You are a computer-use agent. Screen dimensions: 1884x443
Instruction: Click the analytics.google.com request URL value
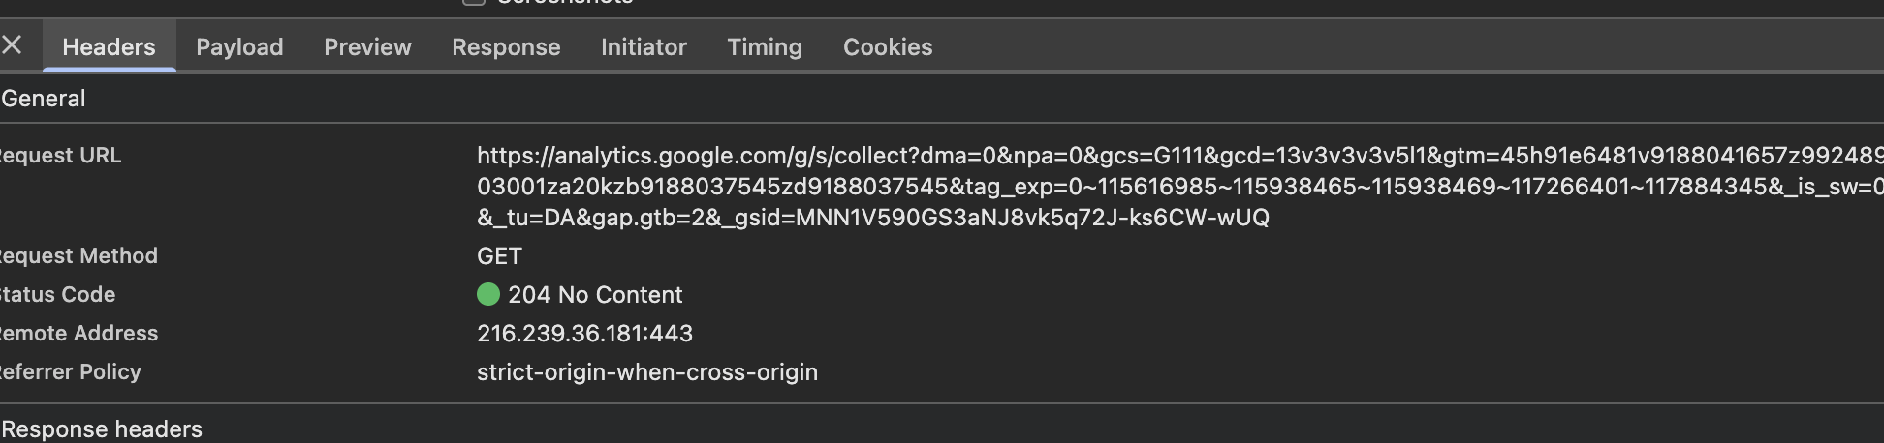coord(872,186)
